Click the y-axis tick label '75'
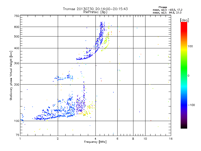 [x=18, y=135]
